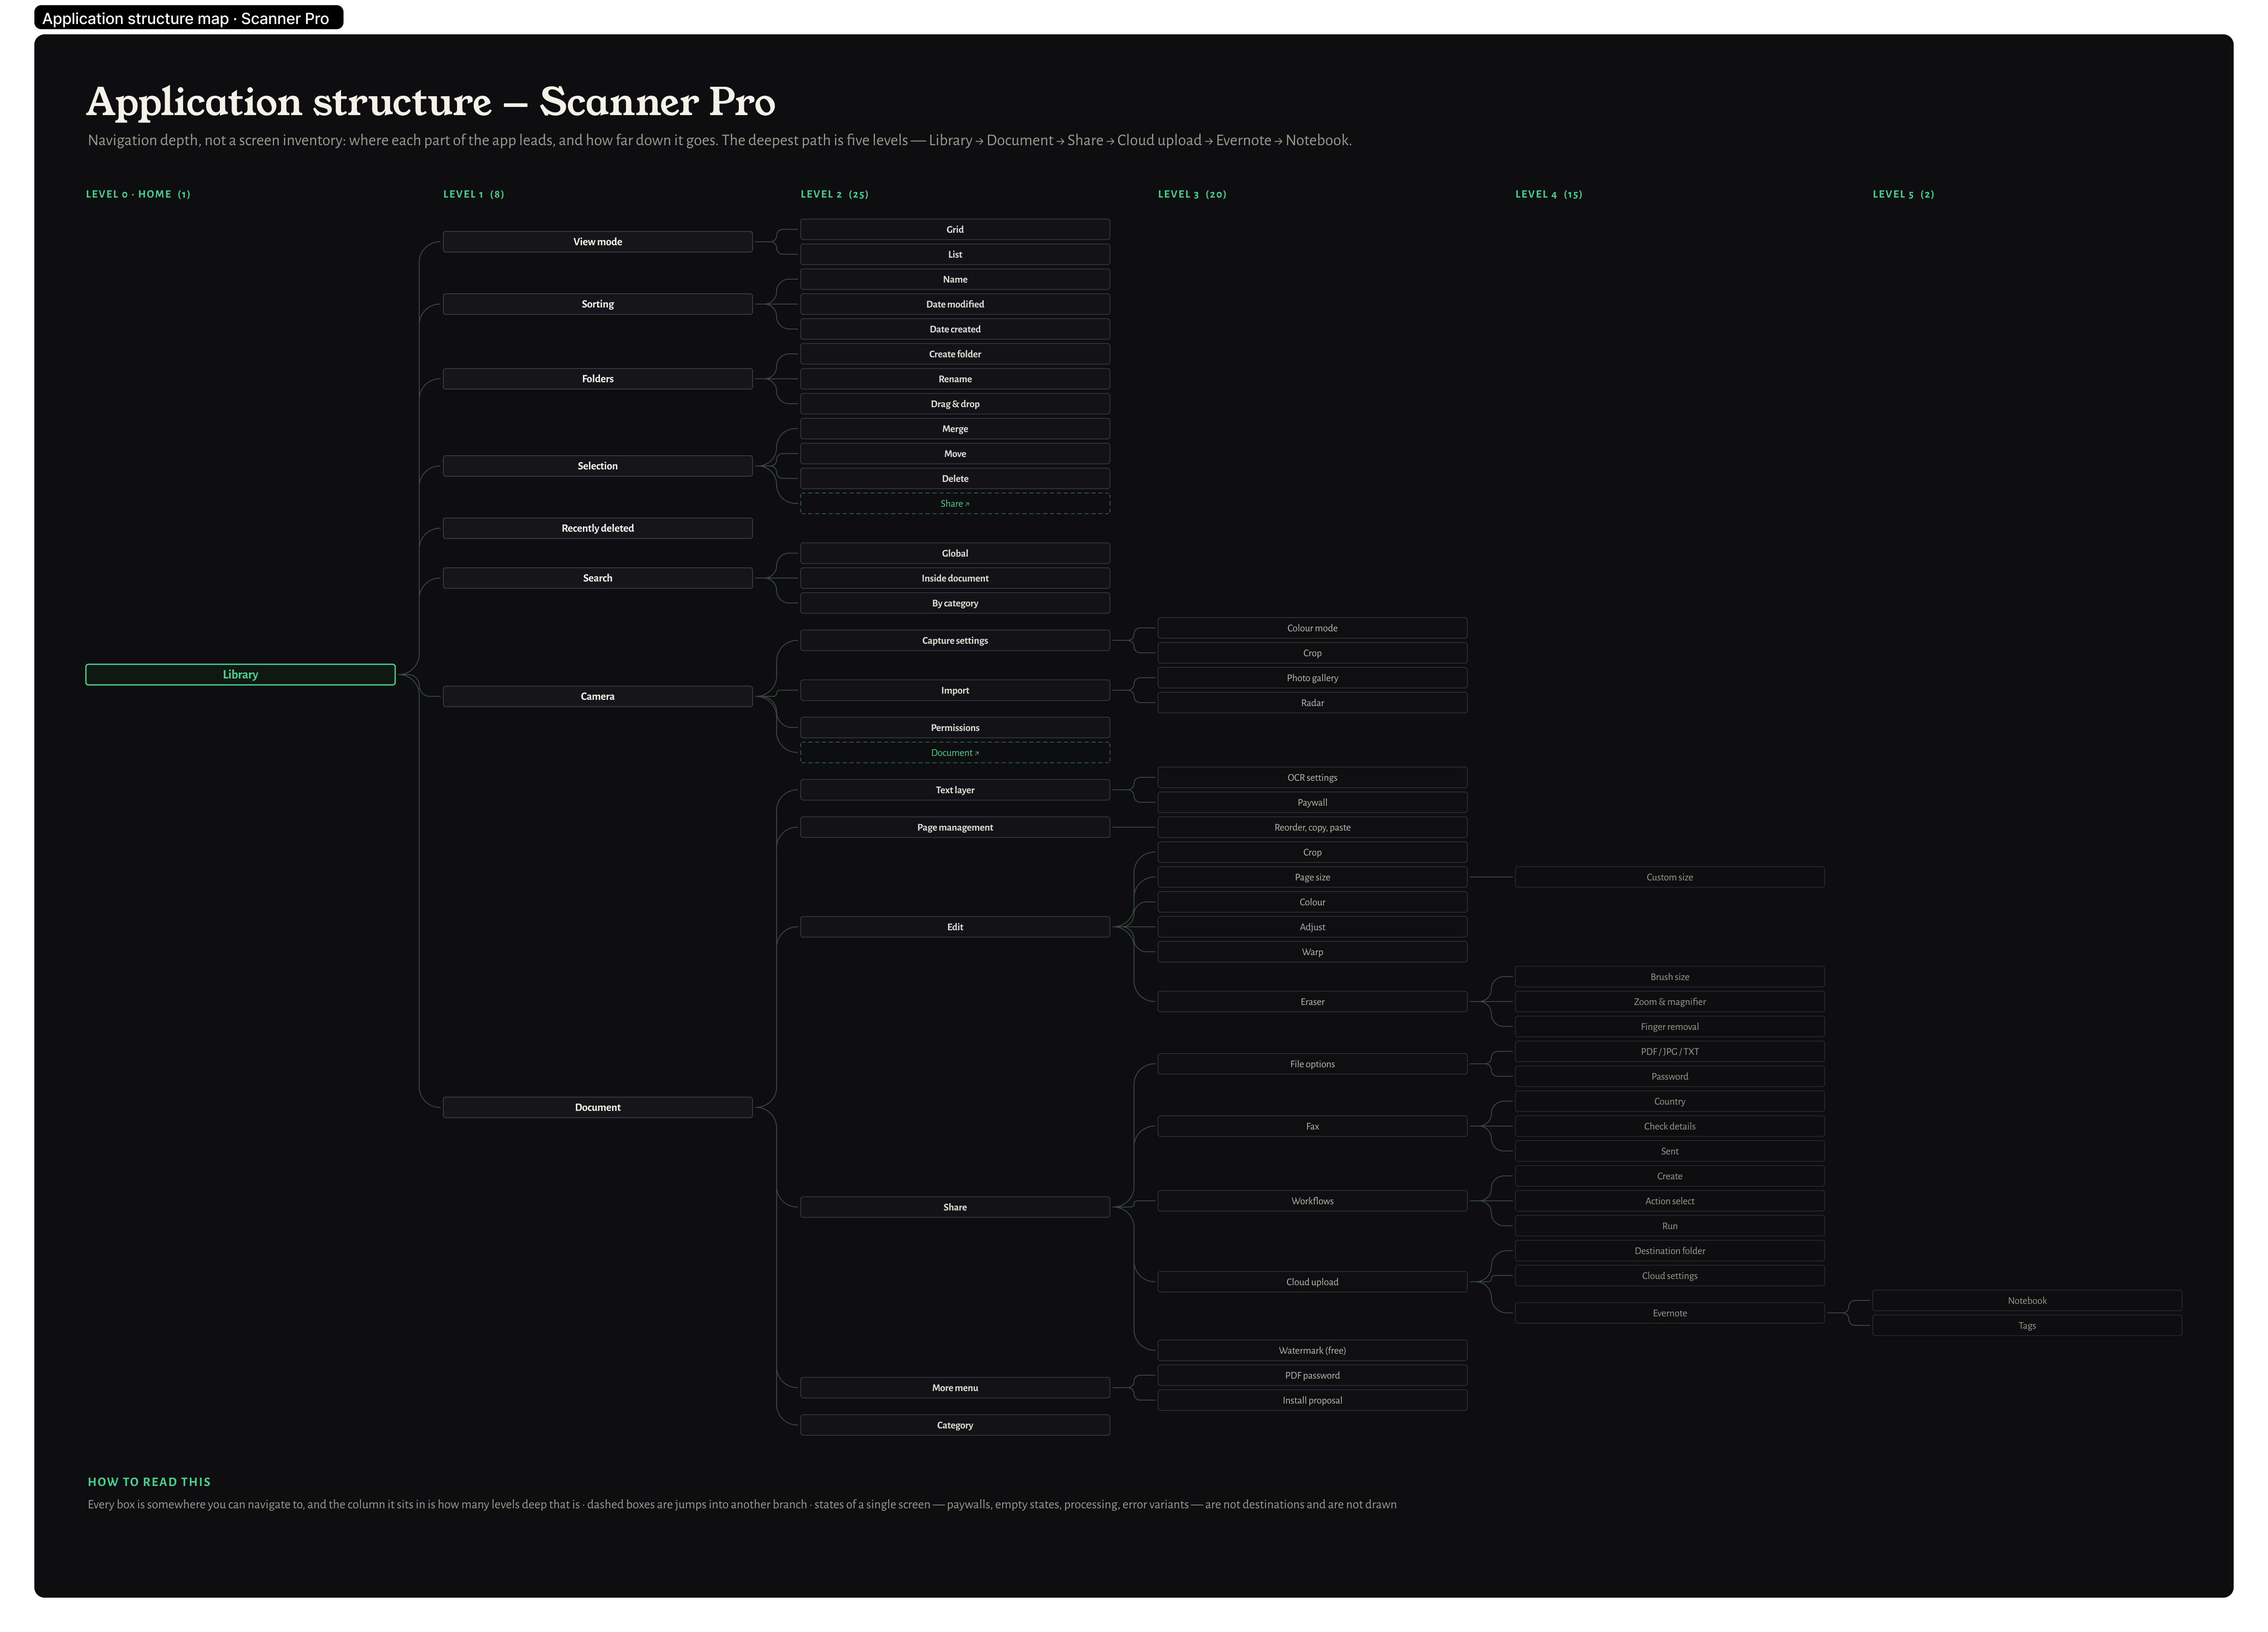Screen dimensions: 2268x1632
Task: Click the Permissions node
Action: tap(955, 728)
